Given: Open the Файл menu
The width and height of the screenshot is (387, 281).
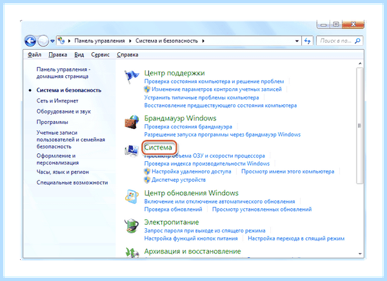Looking at the screenshot, I should click(x=34, y=55).
